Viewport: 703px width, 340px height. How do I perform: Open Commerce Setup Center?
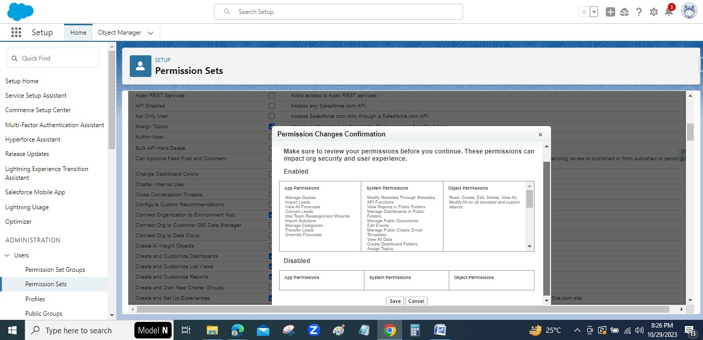38,110
